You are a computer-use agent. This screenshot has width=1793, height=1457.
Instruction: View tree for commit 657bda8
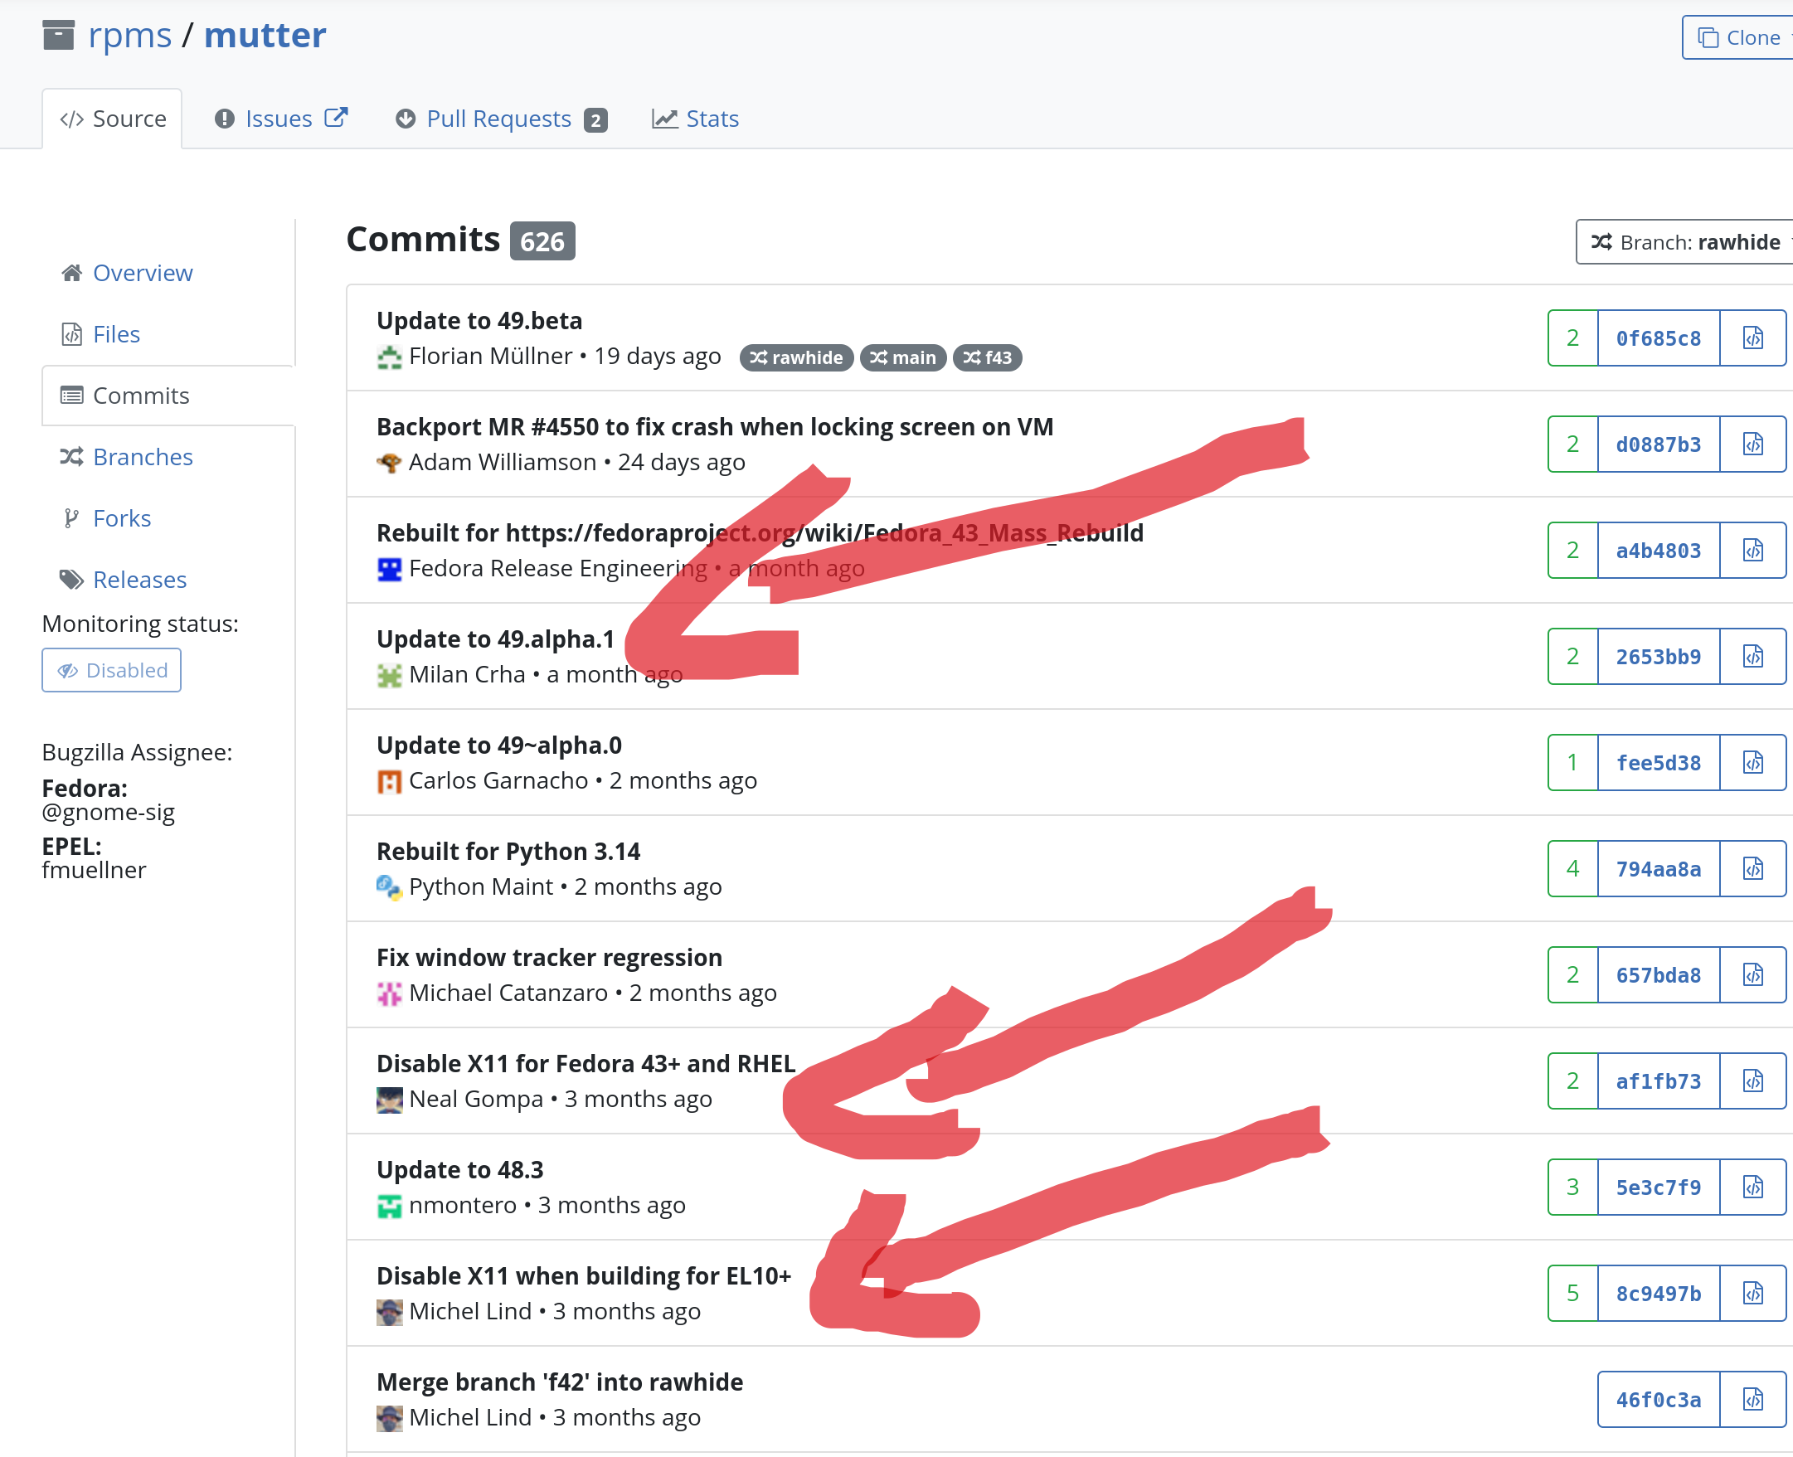(1752, 975)
